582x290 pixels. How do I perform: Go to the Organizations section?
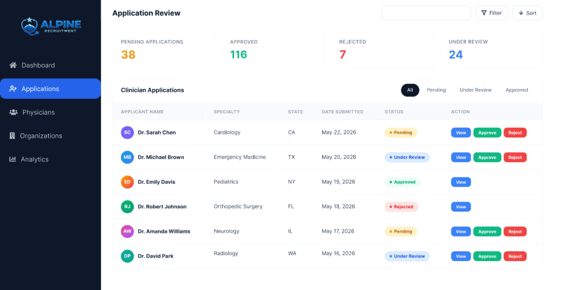click(x=51, y=136)
